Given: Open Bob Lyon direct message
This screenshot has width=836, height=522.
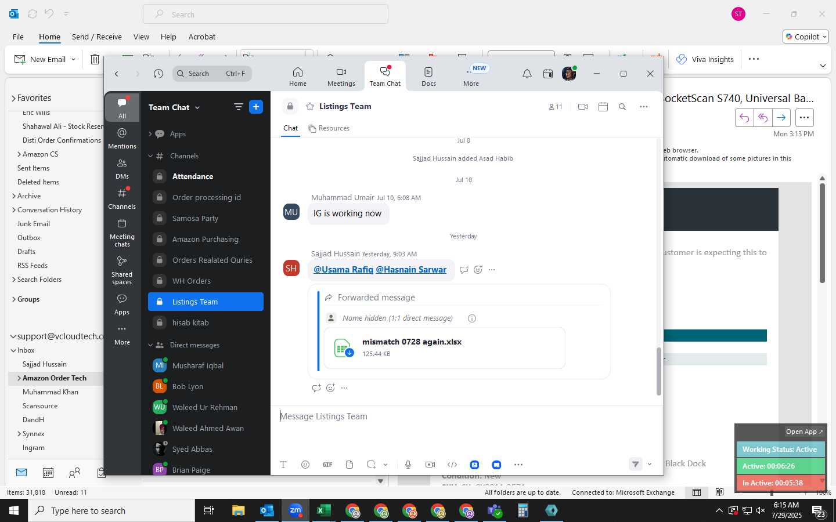Looking at the screenshot, I should tap(206, 386).
